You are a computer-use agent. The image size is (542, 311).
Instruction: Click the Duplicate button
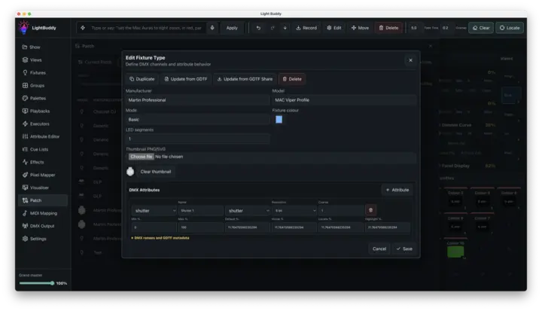(x=142, y=79)
